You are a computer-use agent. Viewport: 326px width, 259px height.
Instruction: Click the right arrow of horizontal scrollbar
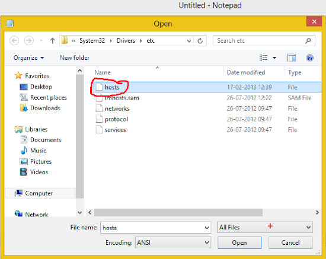point(317,212)
